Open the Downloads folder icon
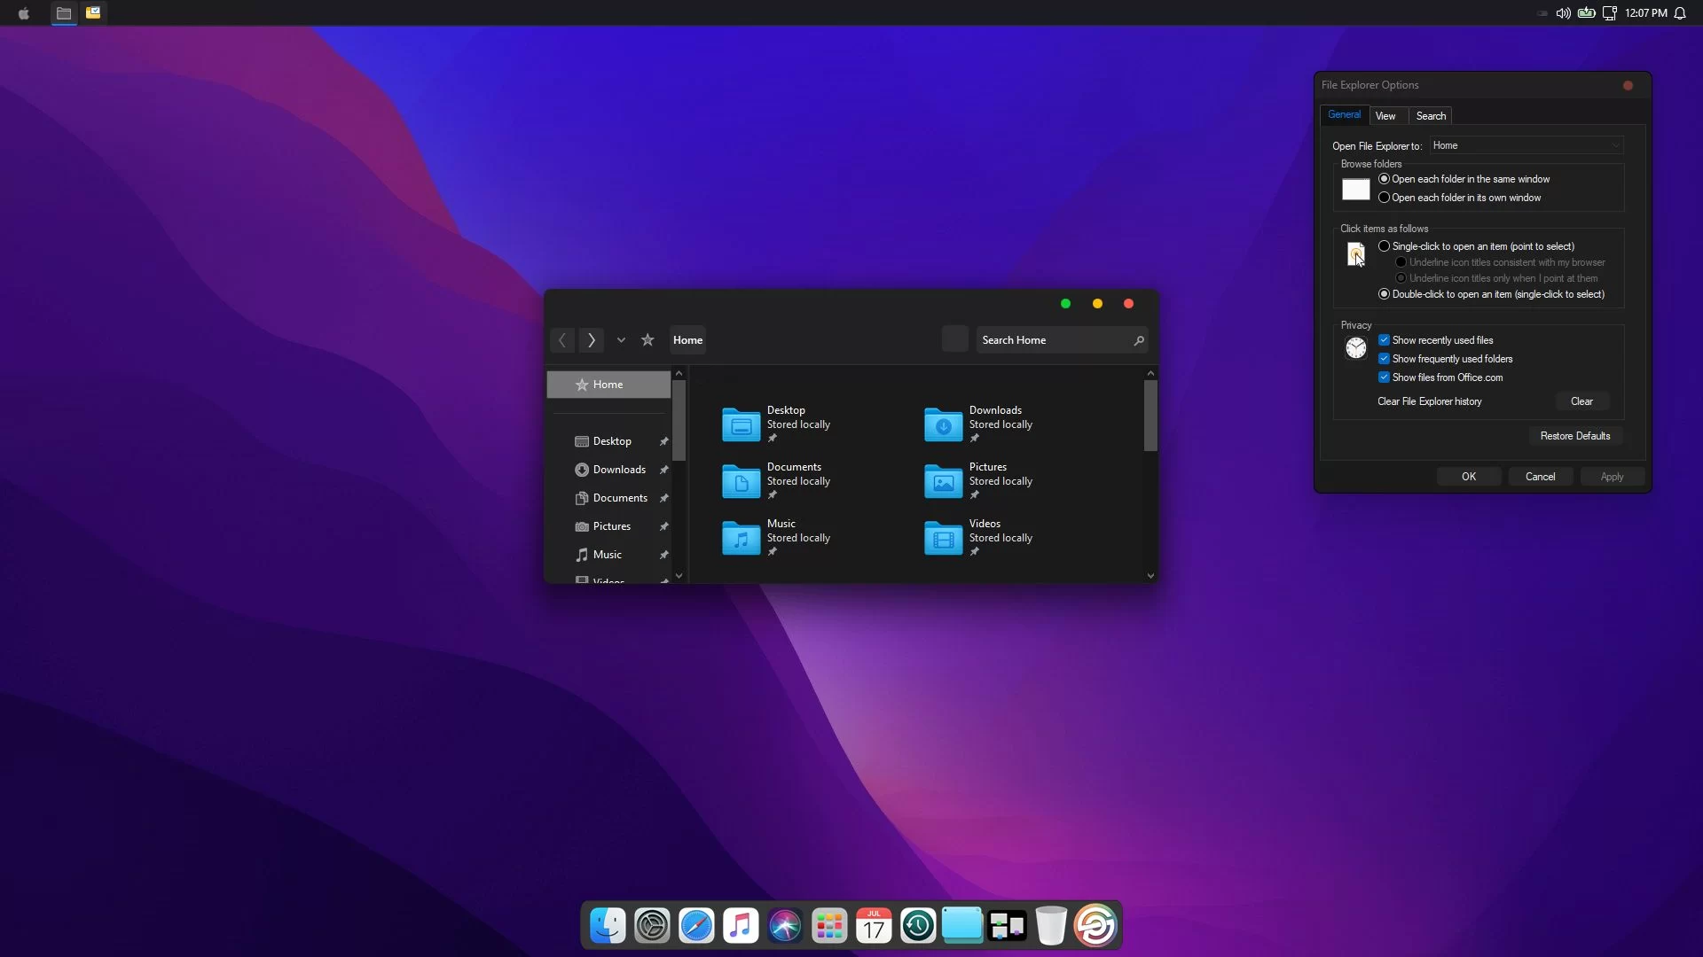Viewport: 1703px width, 957px height. 943,424
